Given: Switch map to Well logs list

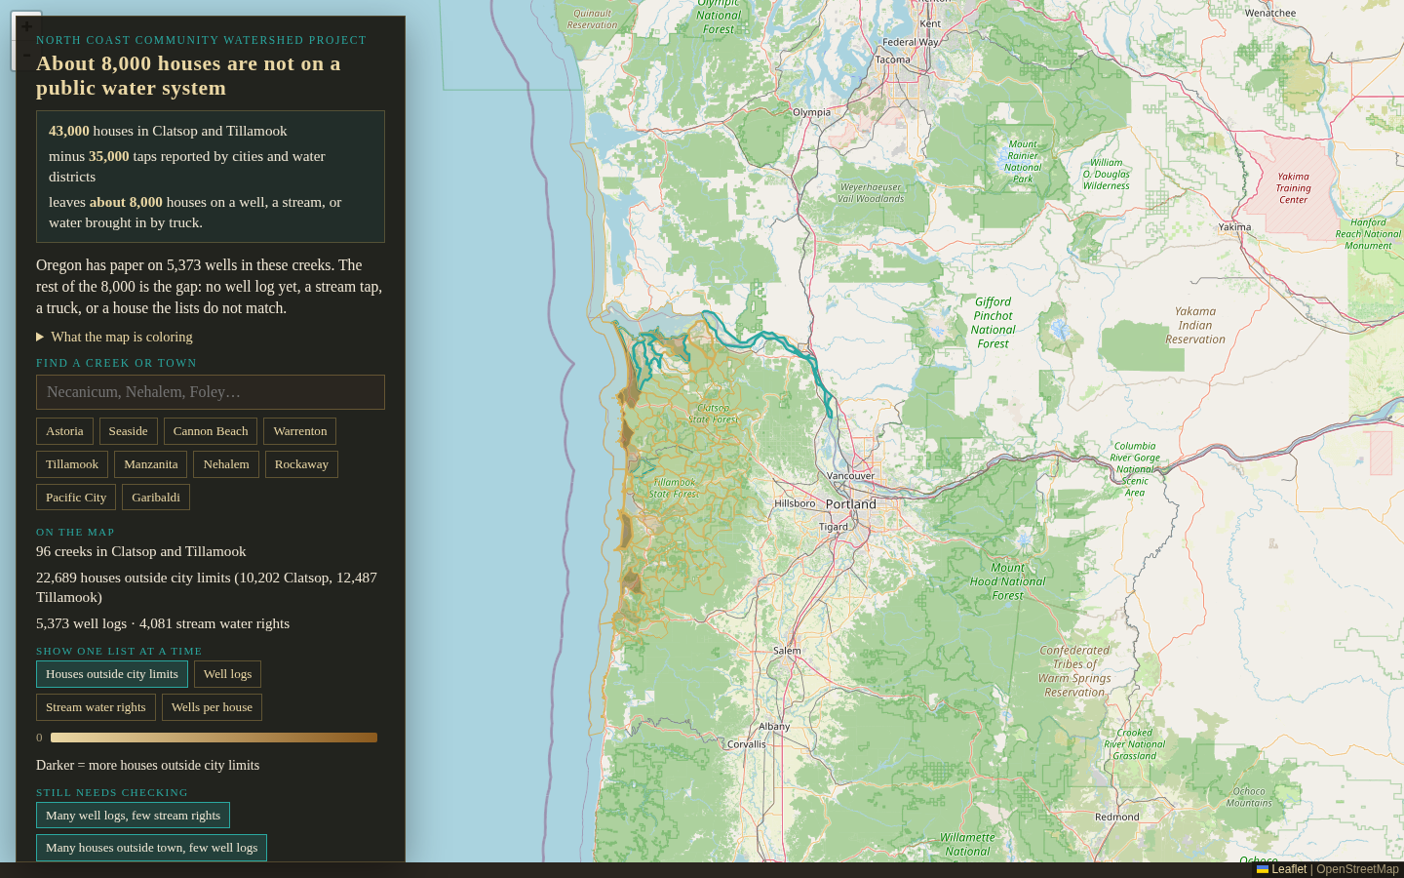Looking at the screenshot, I should [x=227, y=674].
